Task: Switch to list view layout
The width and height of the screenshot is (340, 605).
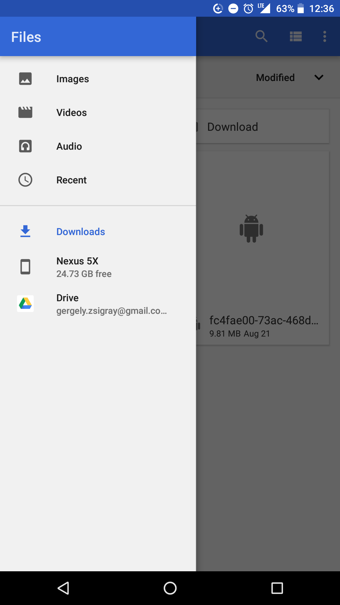Action: point(296,37)
